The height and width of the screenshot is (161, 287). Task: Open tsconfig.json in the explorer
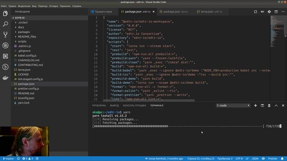[50, 98]
